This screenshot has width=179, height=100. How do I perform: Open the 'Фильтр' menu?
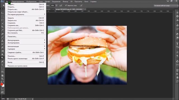(65, 2)
